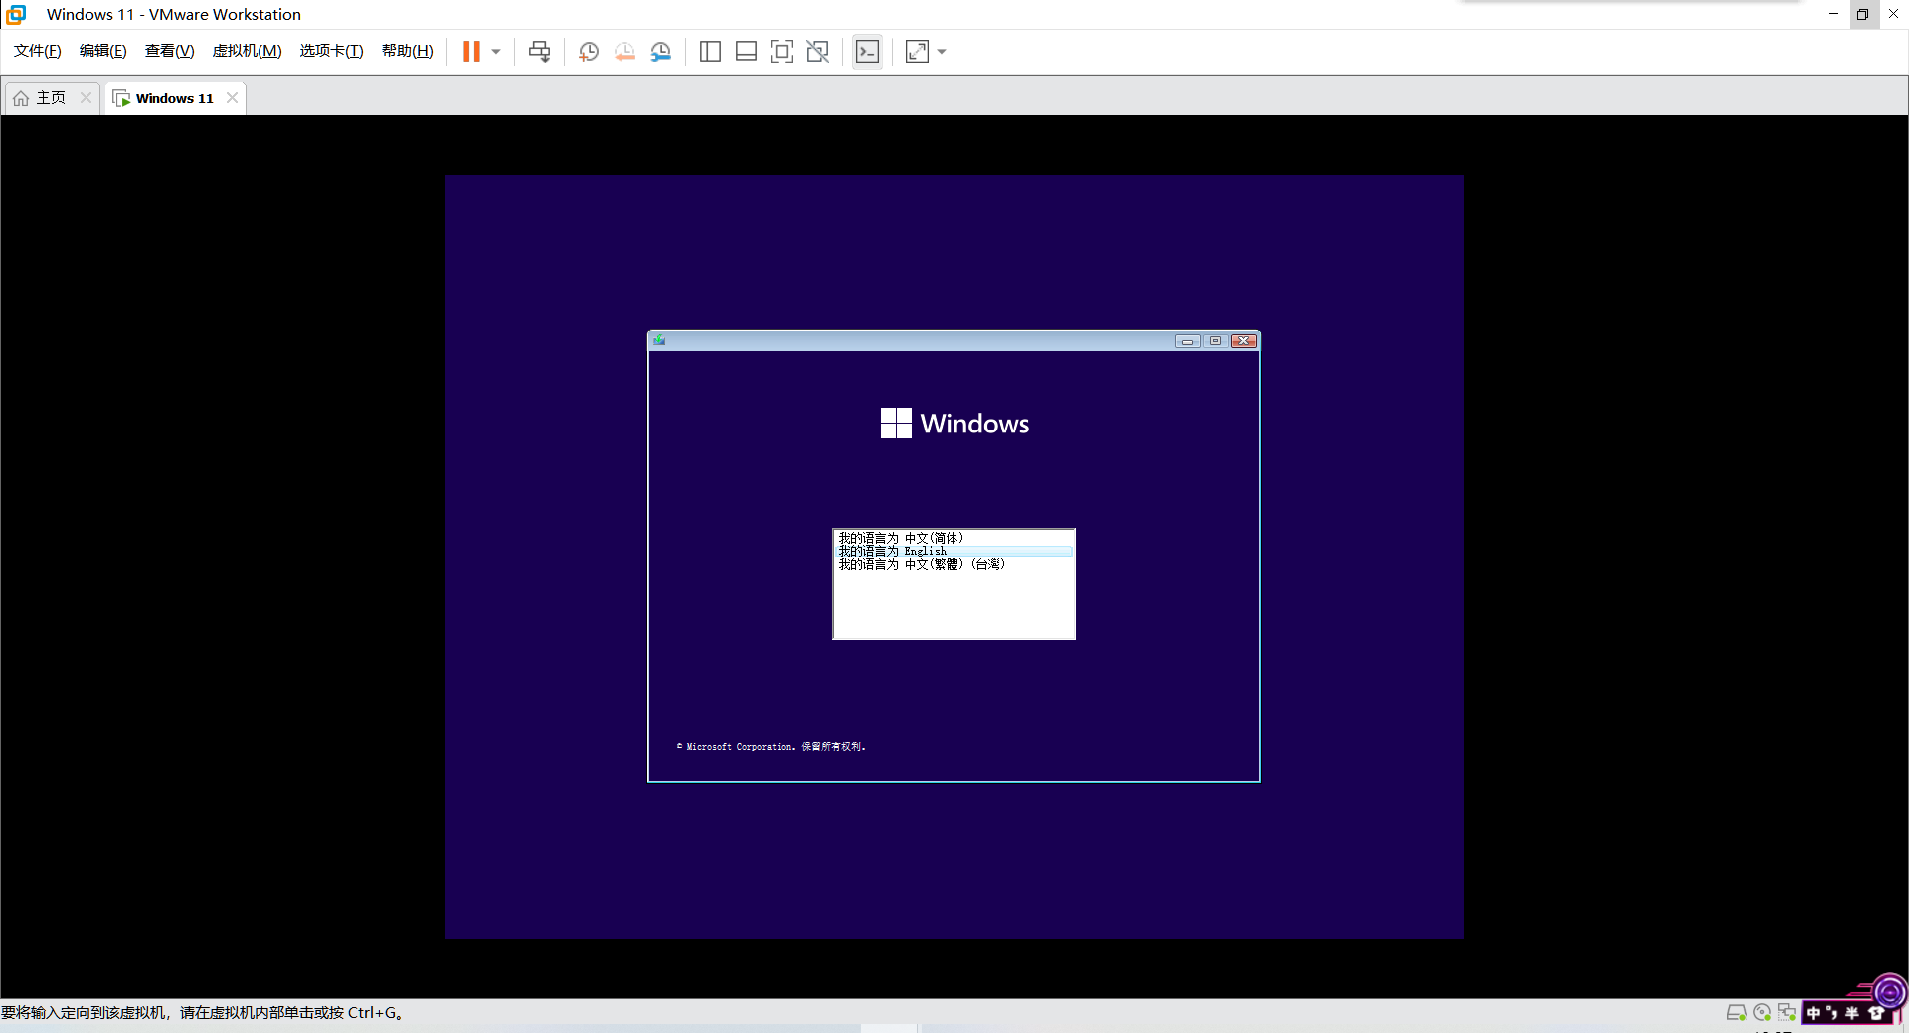Minimize the Windows setup dialog
Screen dimensions: 1909x1033
1187,341
